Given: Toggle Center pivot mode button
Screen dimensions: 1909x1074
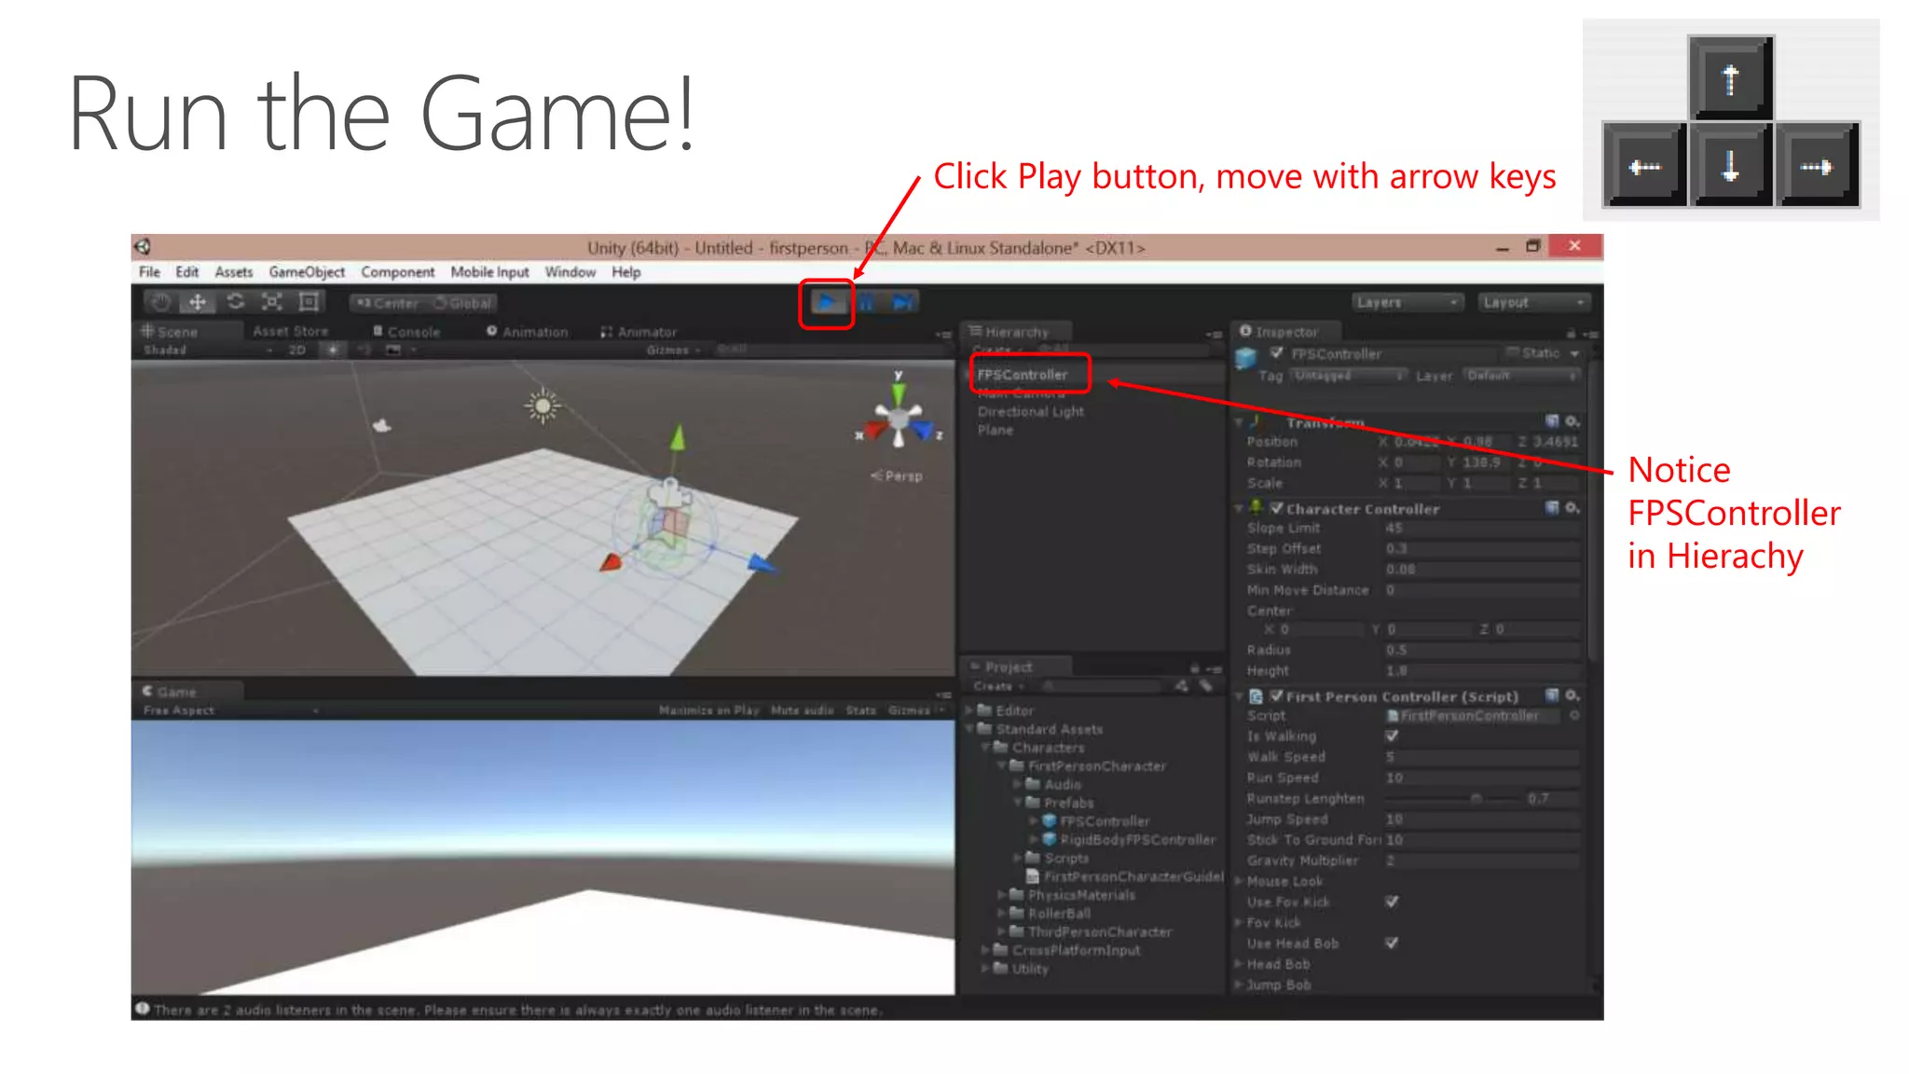Looking at the screenshot, I should (387, 303).
